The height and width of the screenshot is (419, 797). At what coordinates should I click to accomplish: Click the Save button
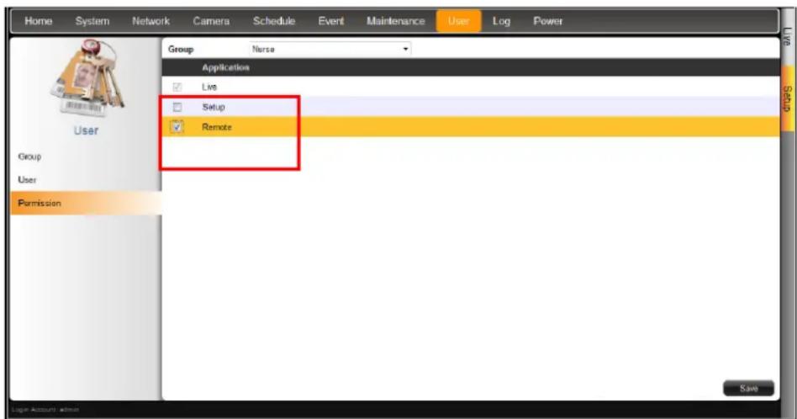click(749, 388)
